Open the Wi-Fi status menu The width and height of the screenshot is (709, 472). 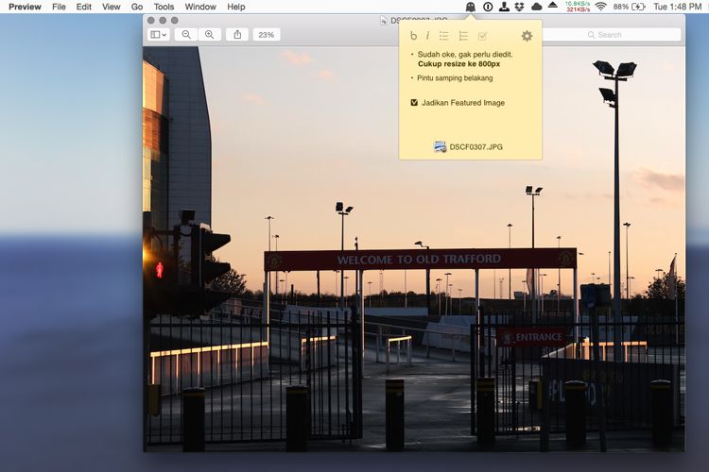[x=600, y=7]
